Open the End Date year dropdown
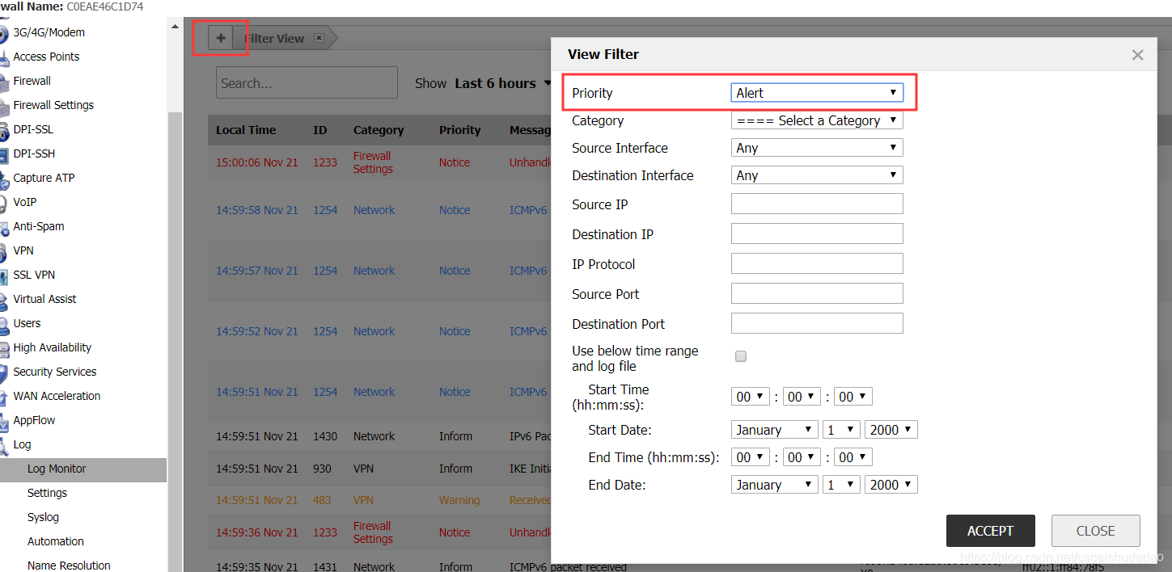This screenshot has height=572, width=1172. pyautogui.click(x=891, y=485)
